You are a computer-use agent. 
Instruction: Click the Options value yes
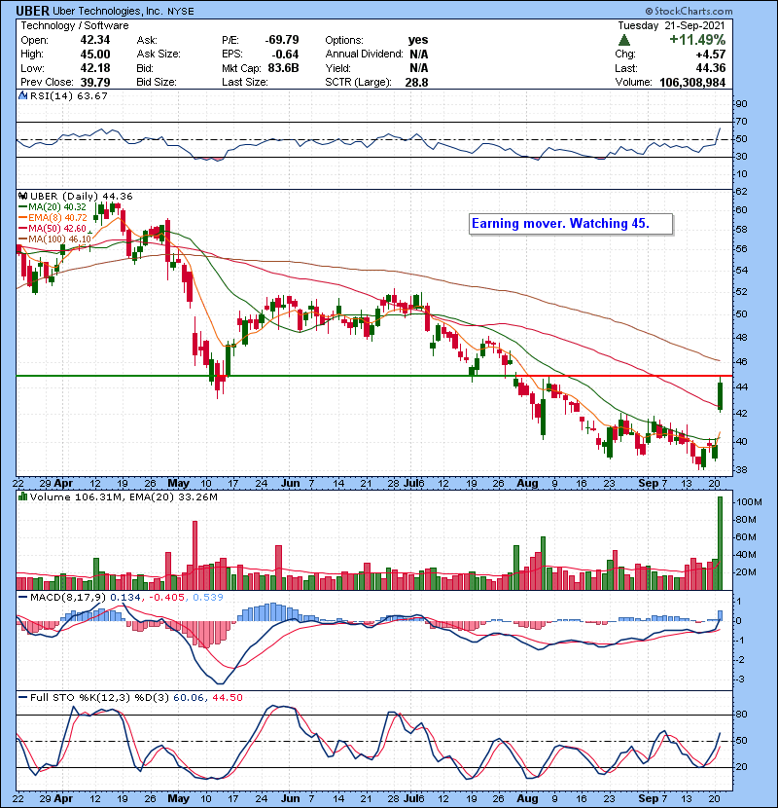click(418, 40)
